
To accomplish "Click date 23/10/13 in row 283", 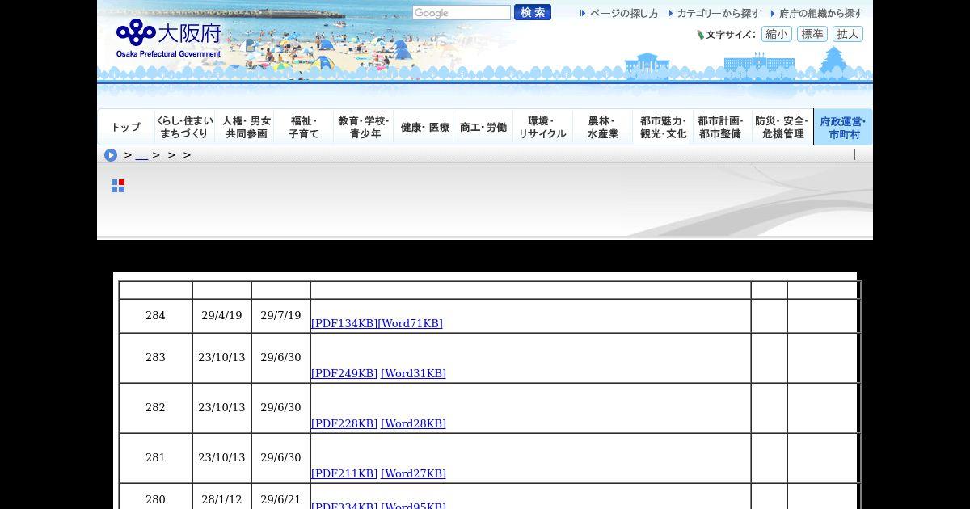I will [x=221, y=358].
